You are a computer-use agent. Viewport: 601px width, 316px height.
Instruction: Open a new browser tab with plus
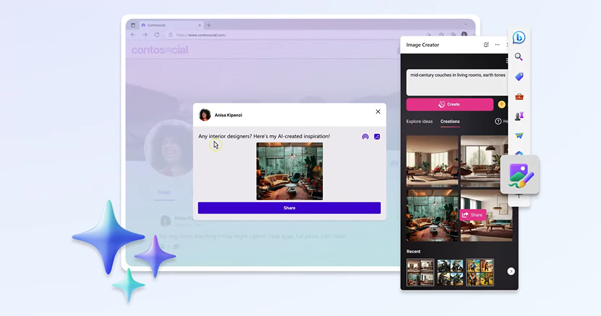209,25
